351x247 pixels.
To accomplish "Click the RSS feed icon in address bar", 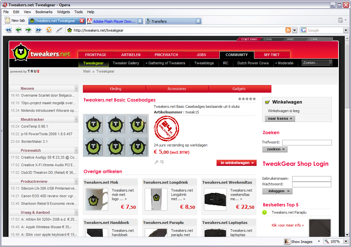I will point(288,30).
